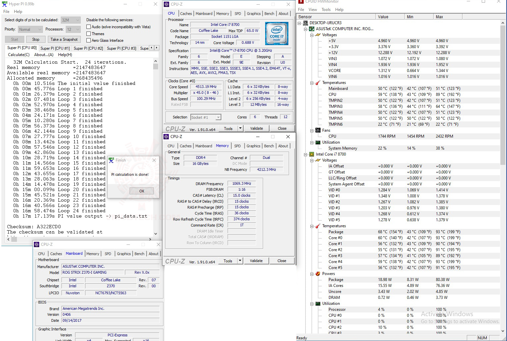Click the Hyper PI title bar icon

click(x=5, y=4)
